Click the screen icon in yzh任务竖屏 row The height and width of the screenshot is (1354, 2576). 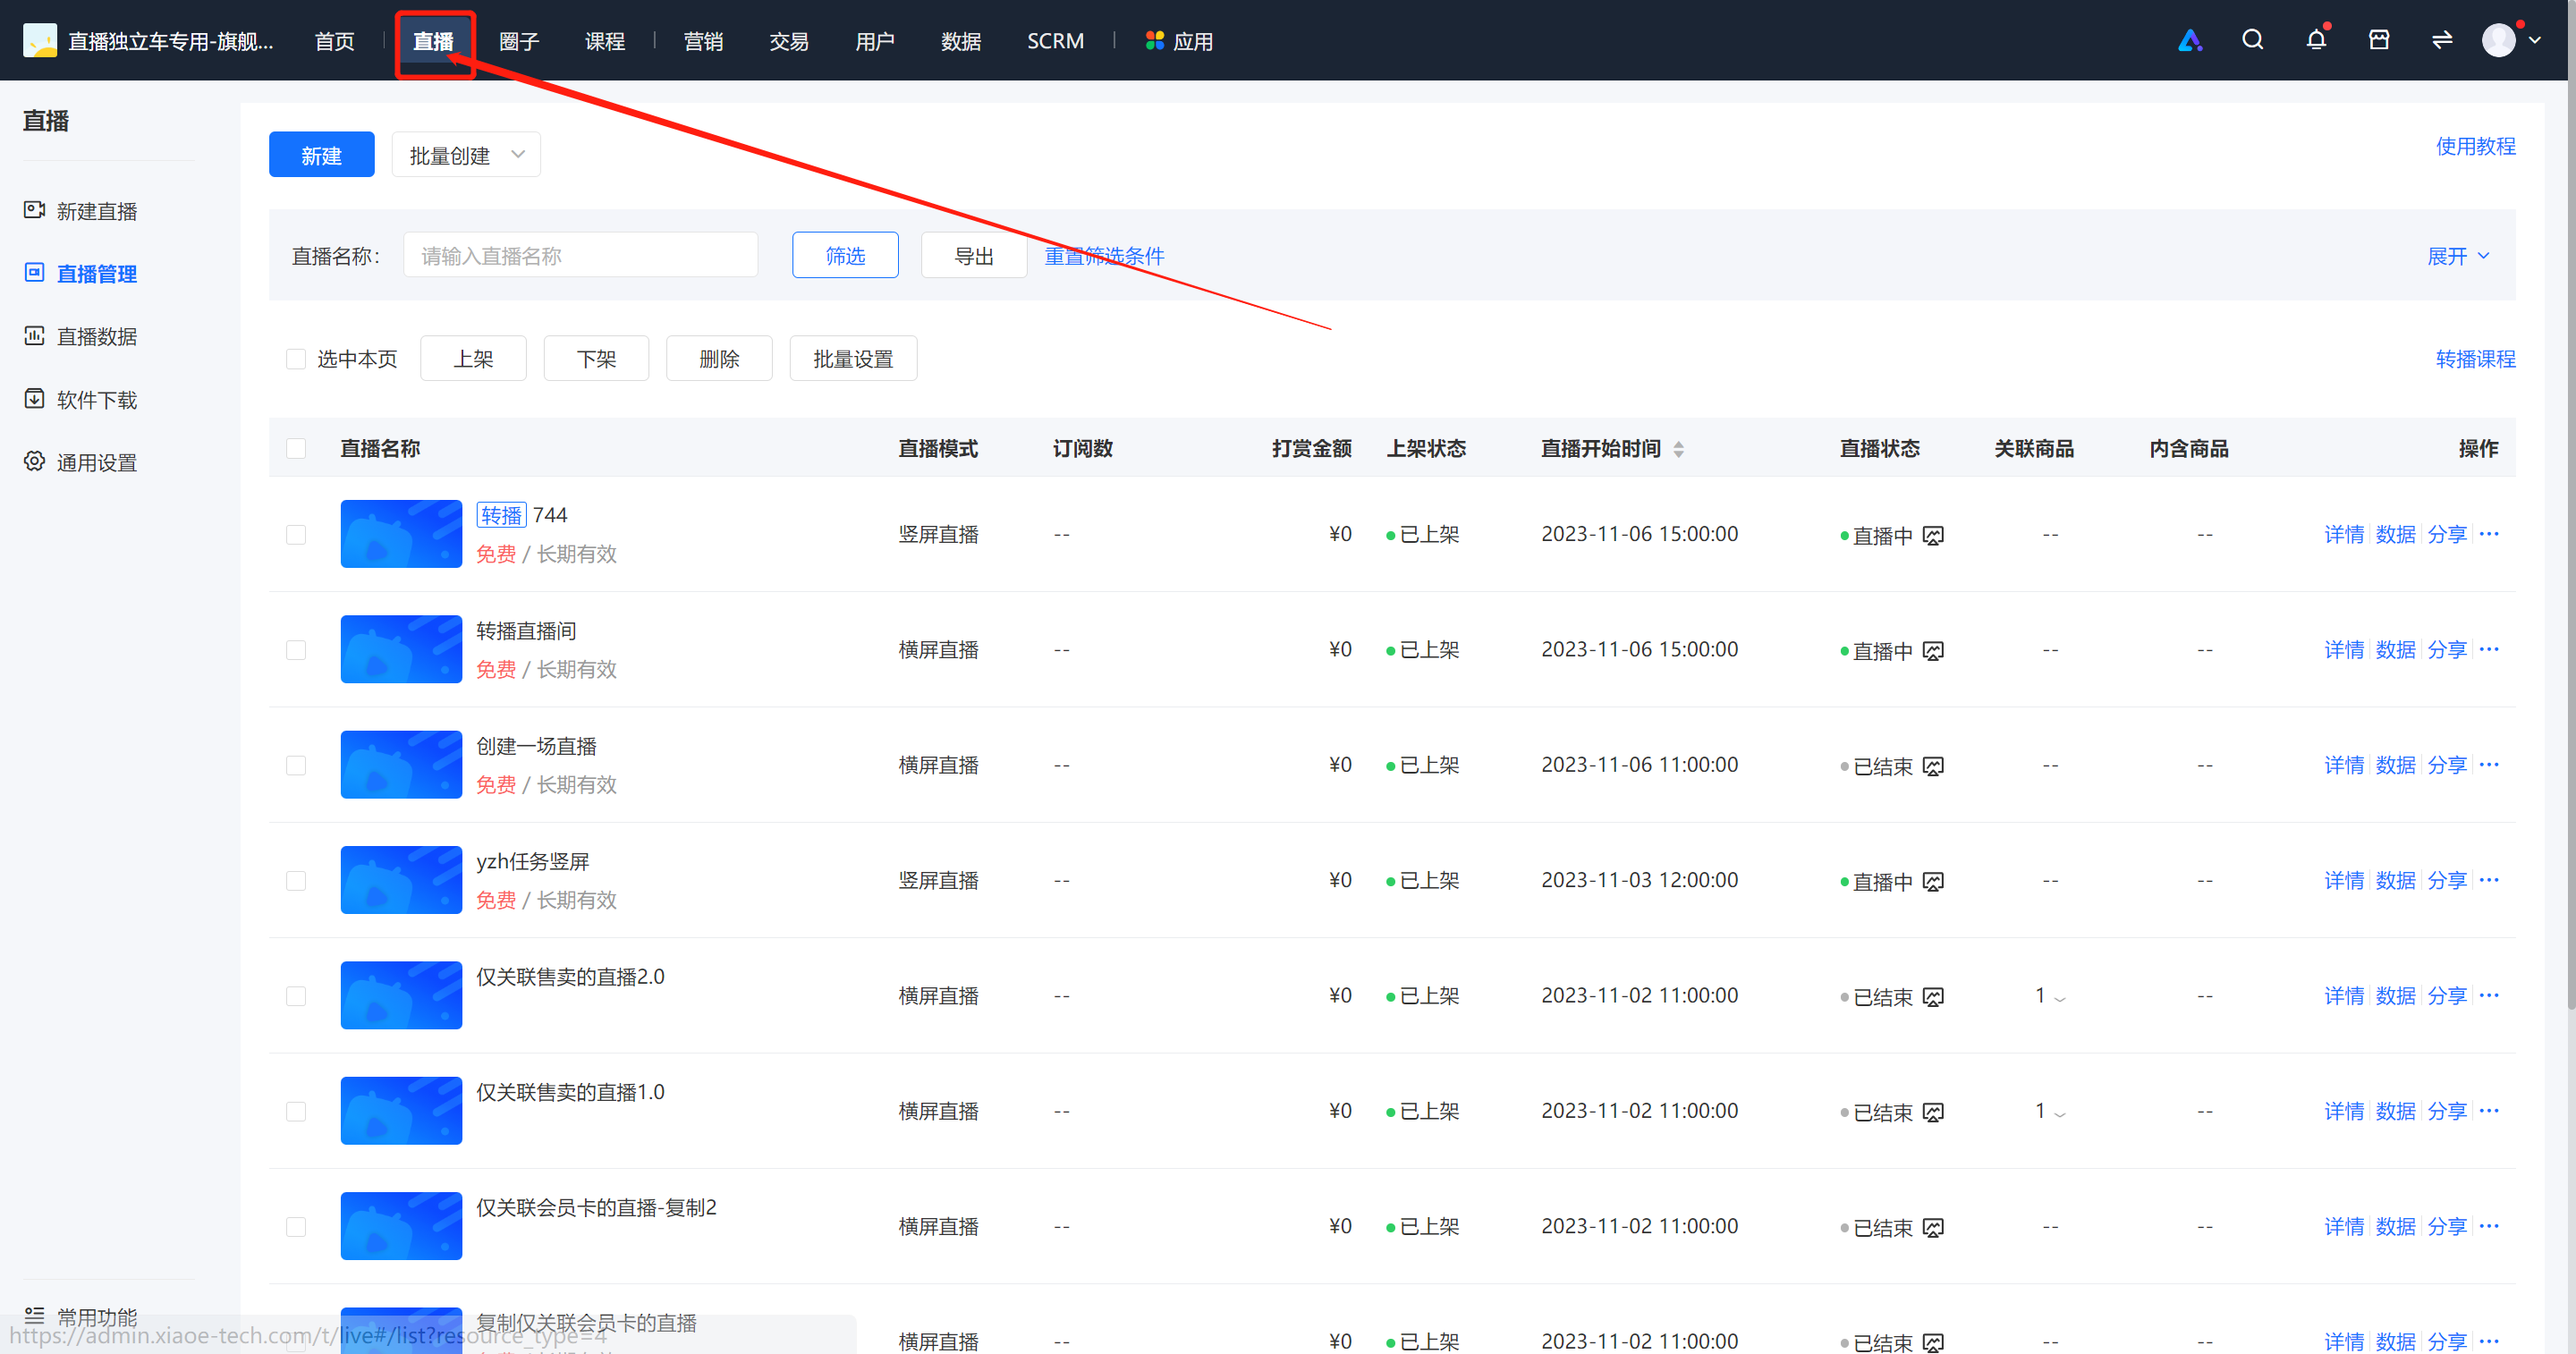point(1933,882)
